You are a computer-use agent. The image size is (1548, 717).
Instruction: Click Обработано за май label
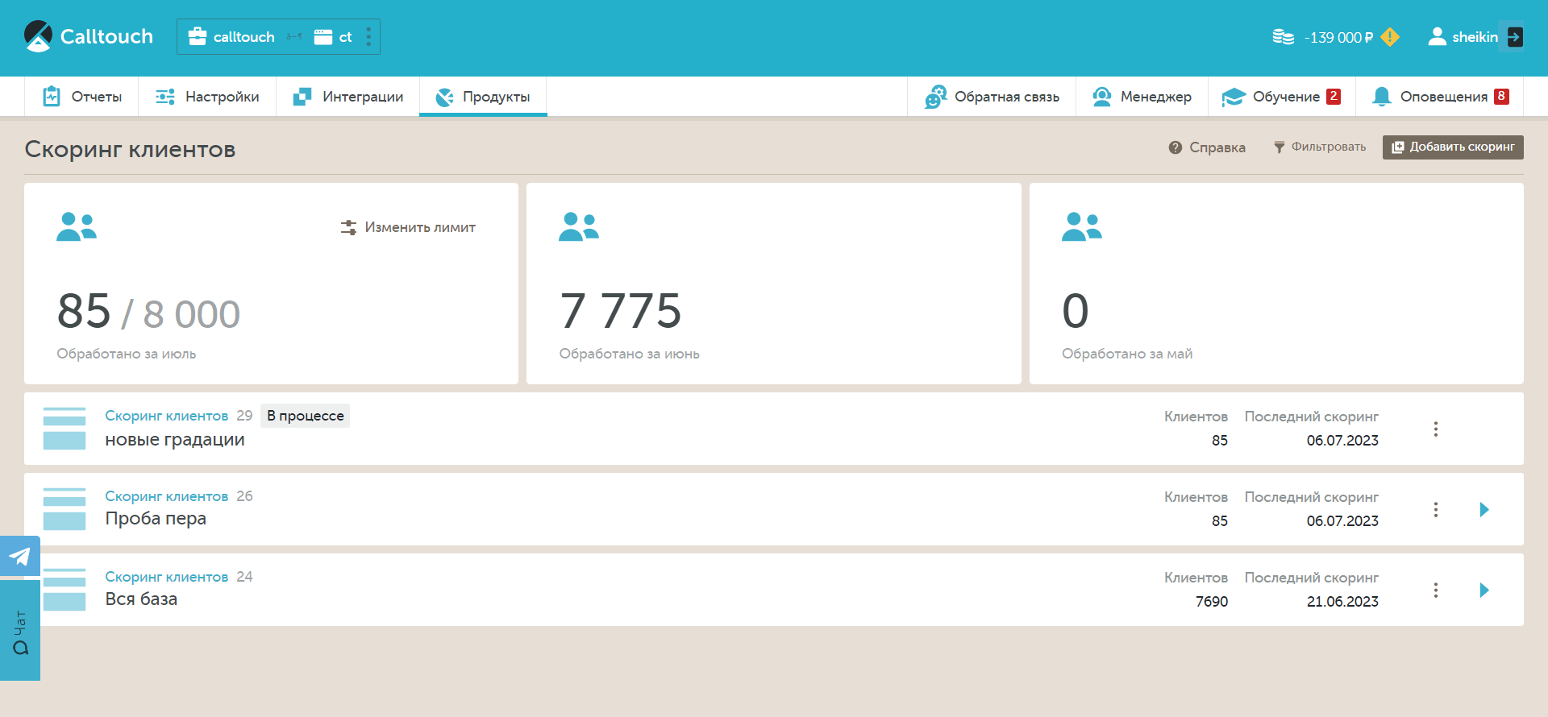coord(1127,354)
